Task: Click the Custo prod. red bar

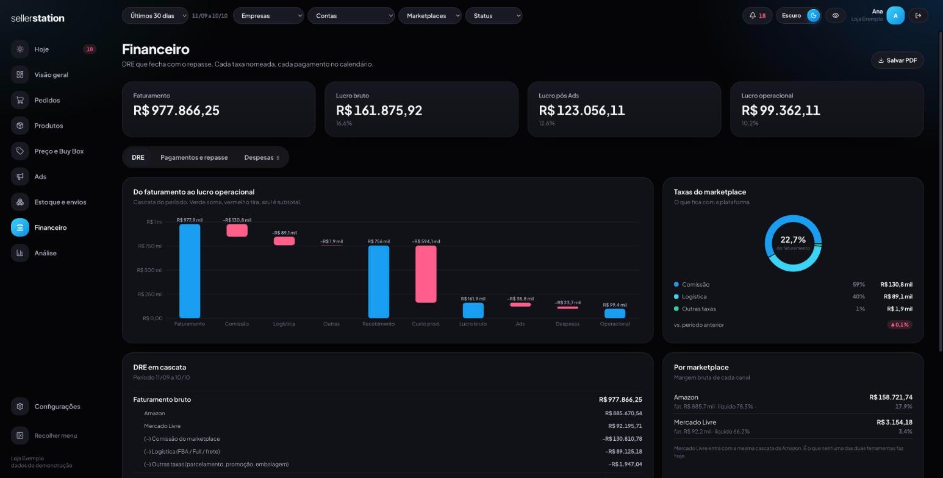Action: [x=426, y=274]
